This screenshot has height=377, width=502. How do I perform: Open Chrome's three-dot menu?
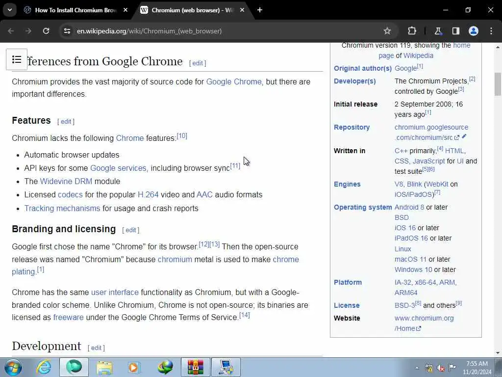coord(491,31)
